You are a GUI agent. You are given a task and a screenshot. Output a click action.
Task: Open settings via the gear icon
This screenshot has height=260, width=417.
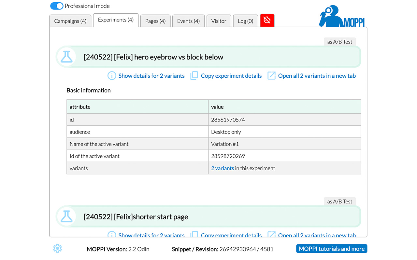coord(57,249)
